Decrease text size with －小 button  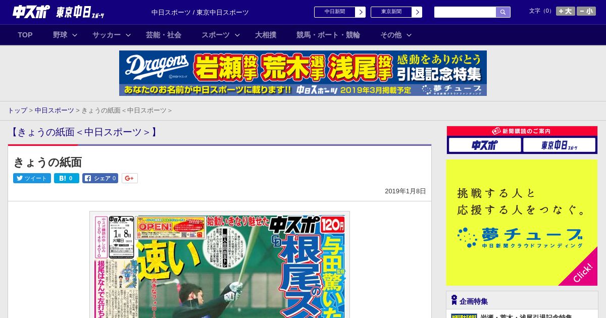[586, 11]
